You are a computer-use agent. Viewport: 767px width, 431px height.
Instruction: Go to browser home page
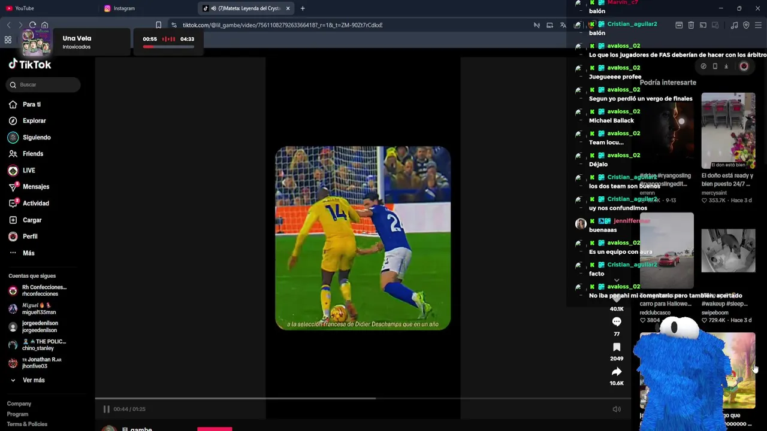pos(44,25)
